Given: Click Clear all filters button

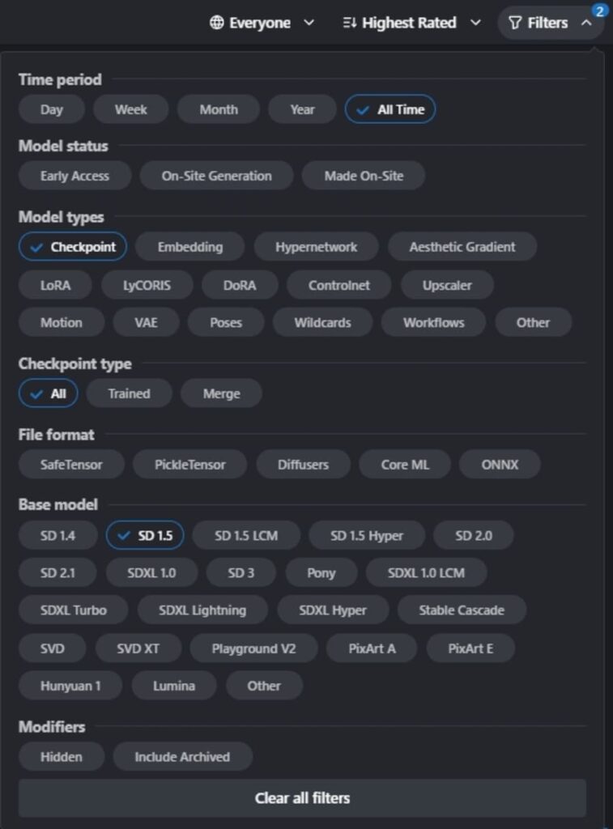Looking at the screenshot, I should click(303, 797).
